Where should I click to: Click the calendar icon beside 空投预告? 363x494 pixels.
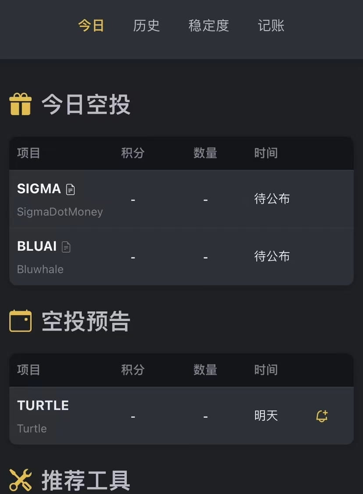point(21,321)
